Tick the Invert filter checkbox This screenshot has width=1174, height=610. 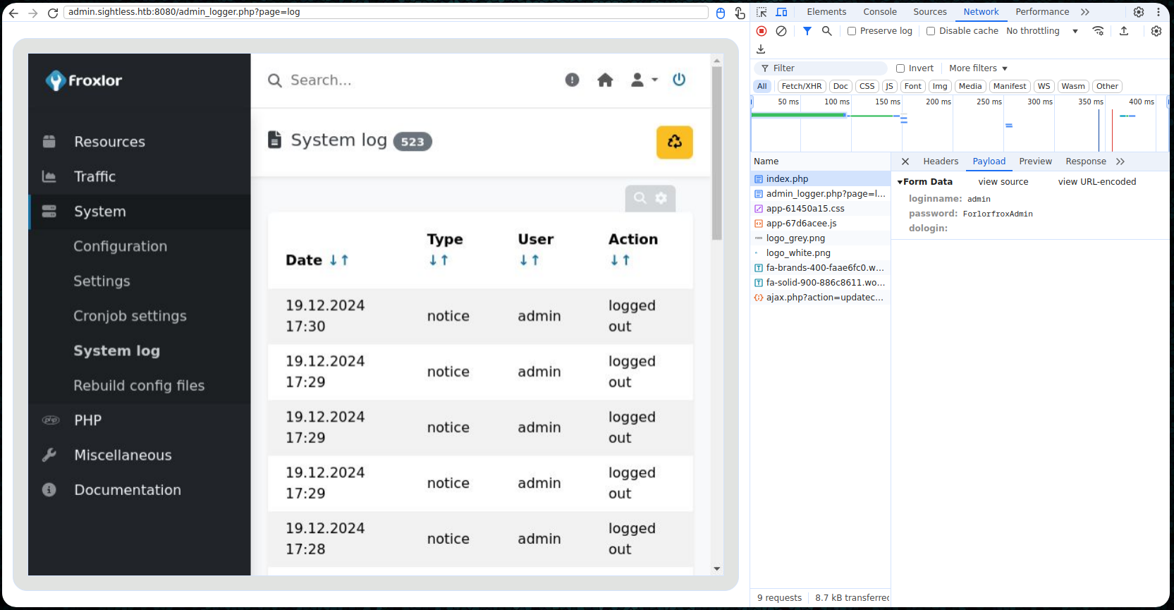point(900,68)
